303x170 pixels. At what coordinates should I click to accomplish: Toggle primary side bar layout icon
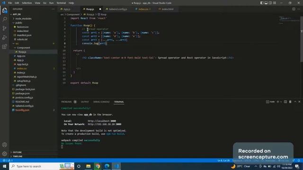[262, 3]
